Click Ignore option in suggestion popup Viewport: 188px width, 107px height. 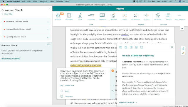pyautogui.click(x=67, y=91)
